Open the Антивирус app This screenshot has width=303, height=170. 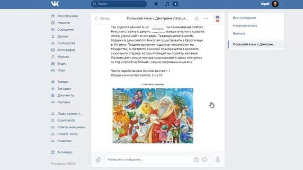point(65,152)
